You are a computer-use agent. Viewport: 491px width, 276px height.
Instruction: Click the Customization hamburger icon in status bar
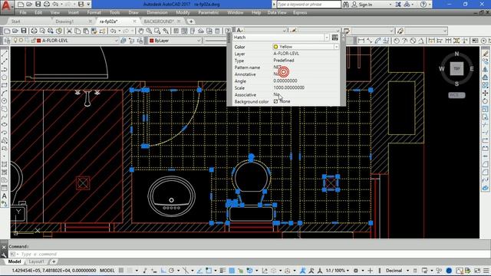click(486, 271)
